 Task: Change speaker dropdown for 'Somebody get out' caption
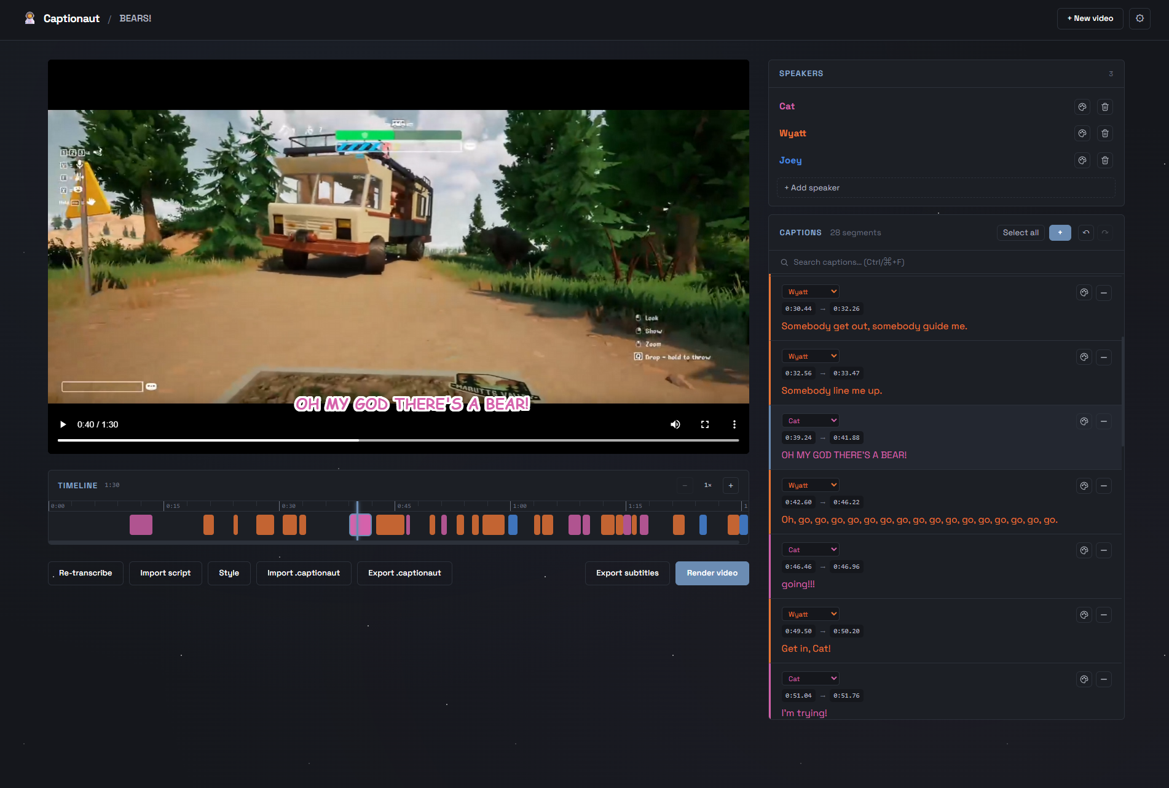pyautogui.click(x=811, y=292)
